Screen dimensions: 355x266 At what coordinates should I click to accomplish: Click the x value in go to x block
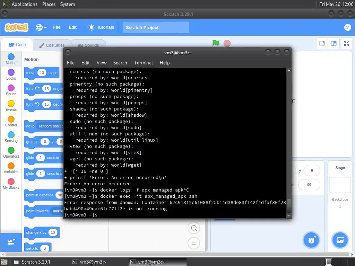pyautogui.click(x=45, y=142)
